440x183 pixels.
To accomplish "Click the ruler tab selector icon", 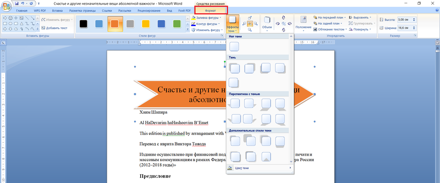I will [x=3, y=43].
